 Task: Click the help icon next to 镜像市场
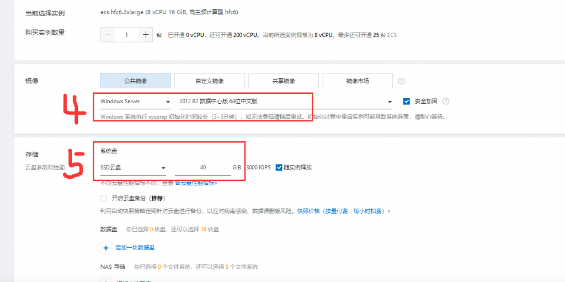click(x=401, y=81)
